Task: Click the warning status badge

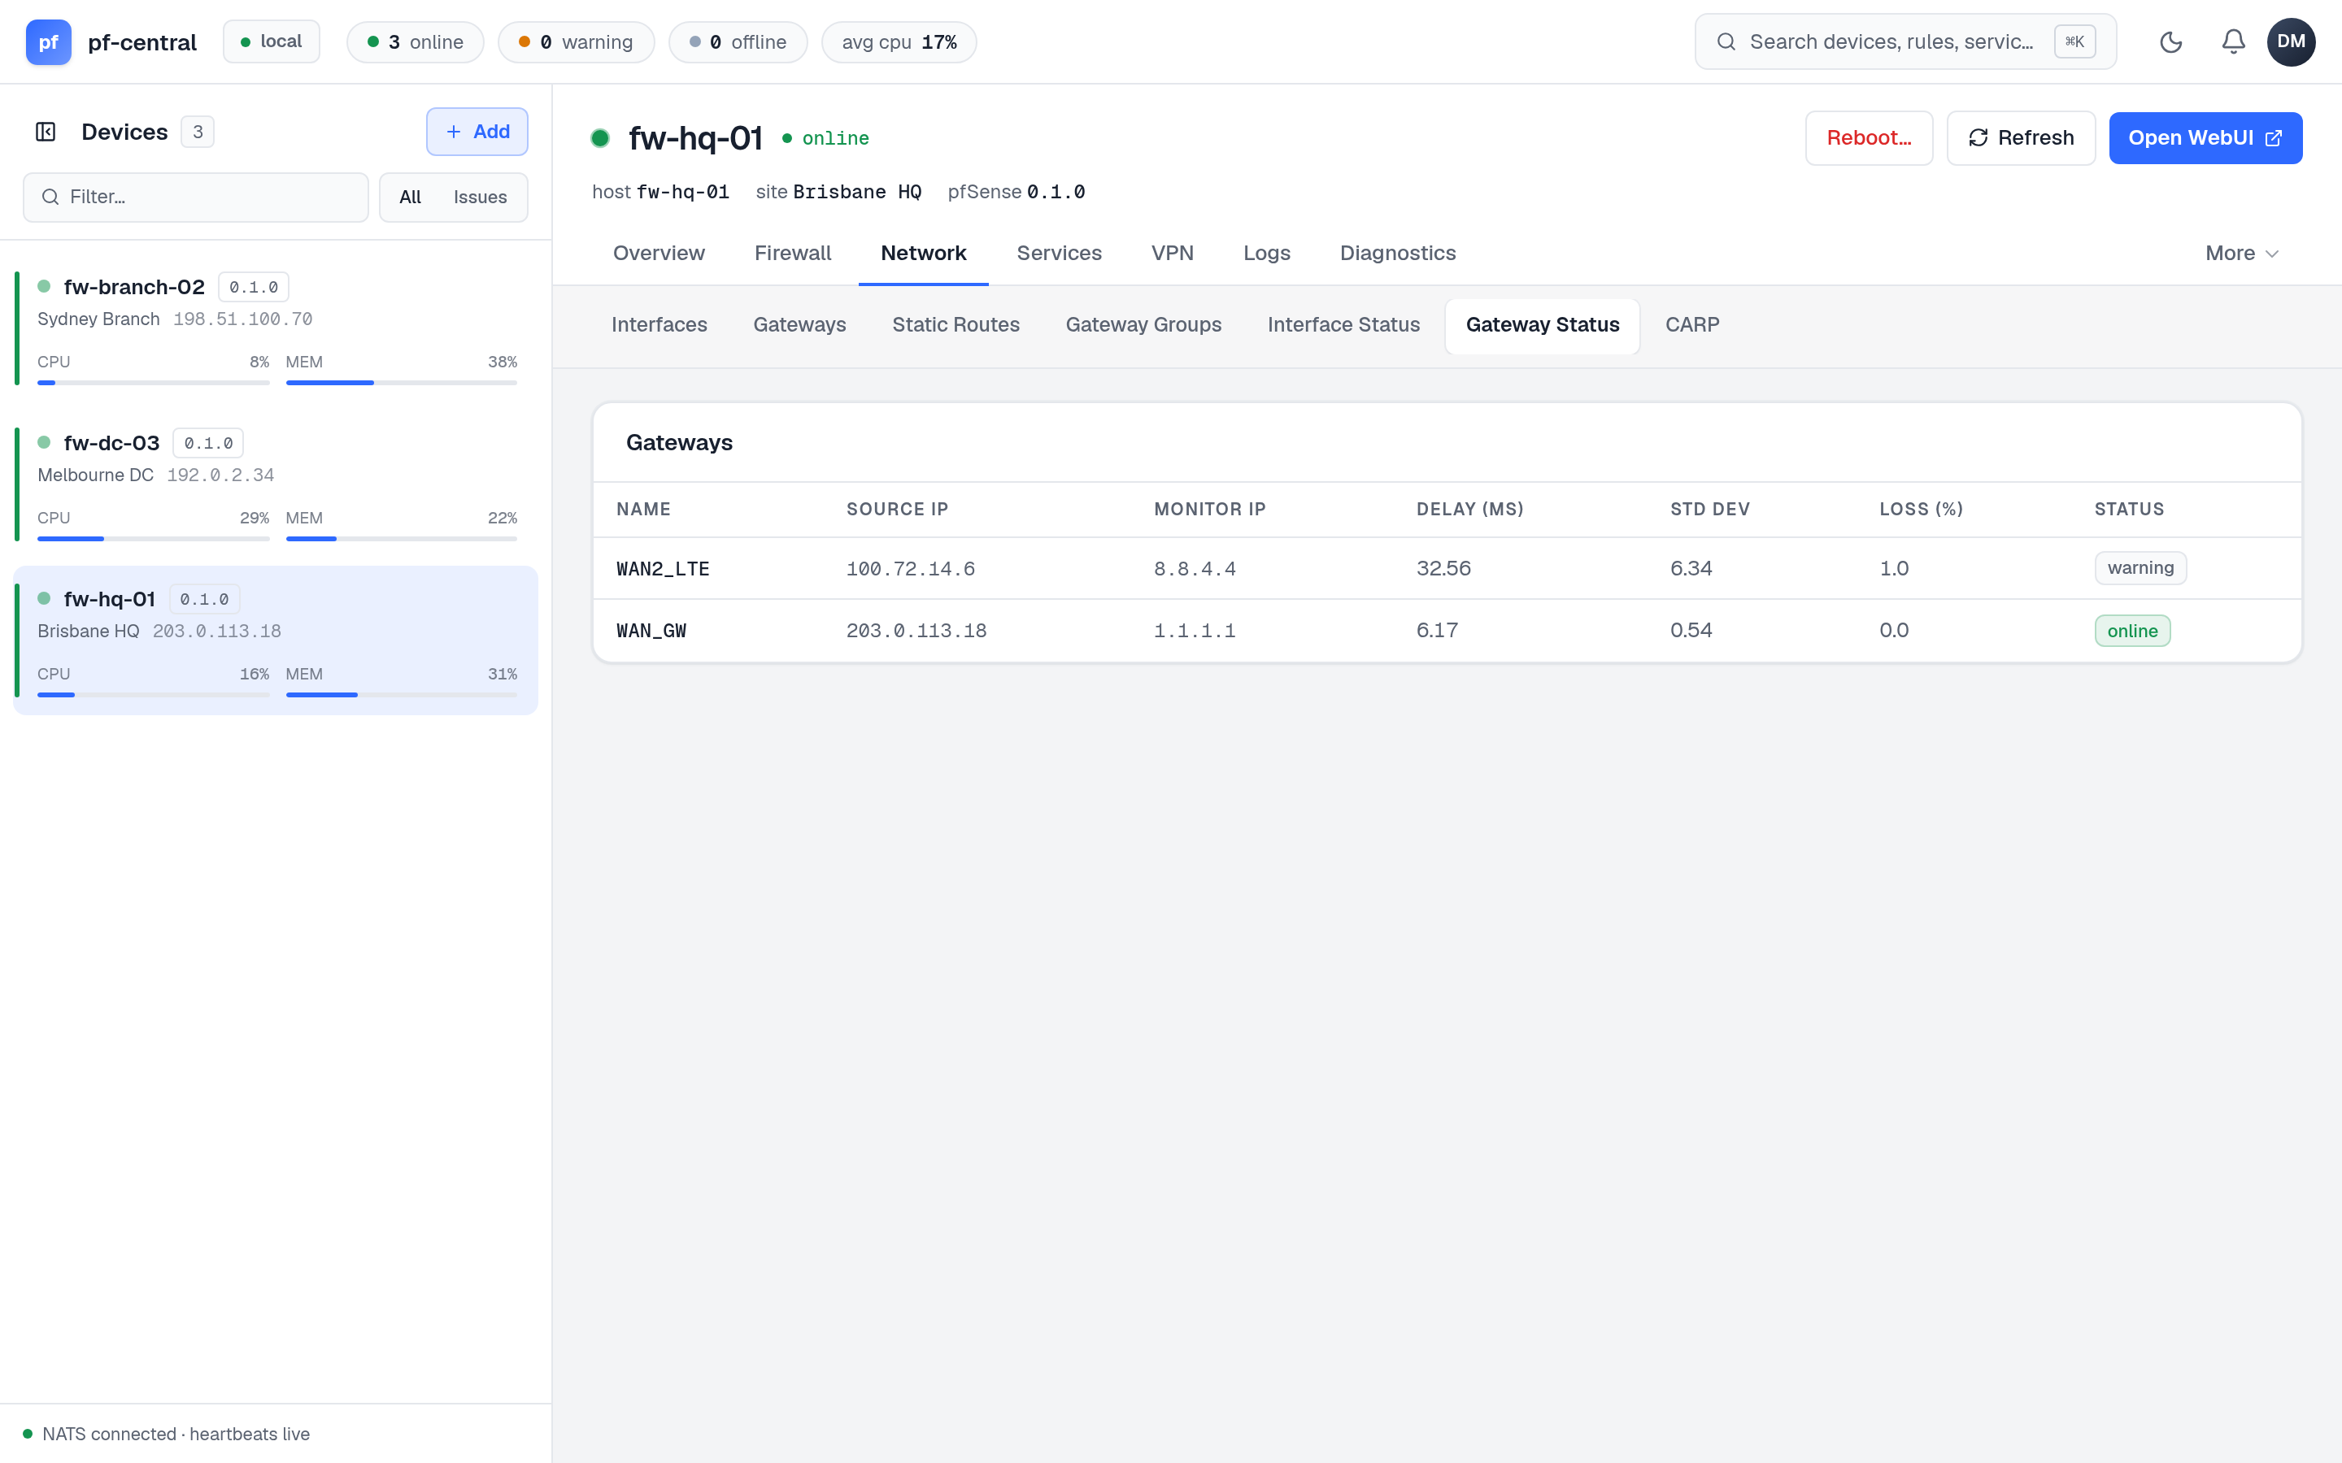Action: coord(2140,568)
